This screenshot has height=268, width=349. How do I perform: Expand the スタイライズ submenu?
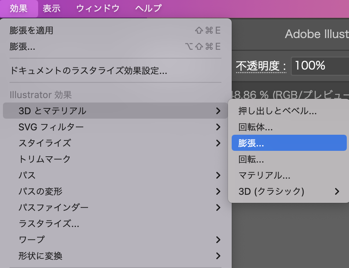point(45,143)
